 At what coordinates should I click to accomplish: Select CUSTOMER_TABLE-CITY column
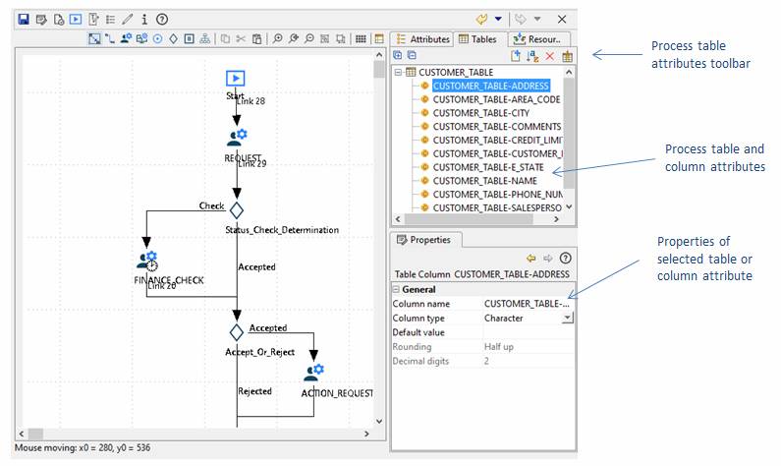pos(480,113)
